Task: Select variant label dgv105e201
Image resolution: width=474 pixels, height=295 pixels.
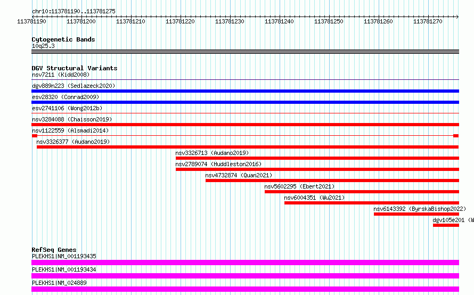Action: [x=448, y=220]
